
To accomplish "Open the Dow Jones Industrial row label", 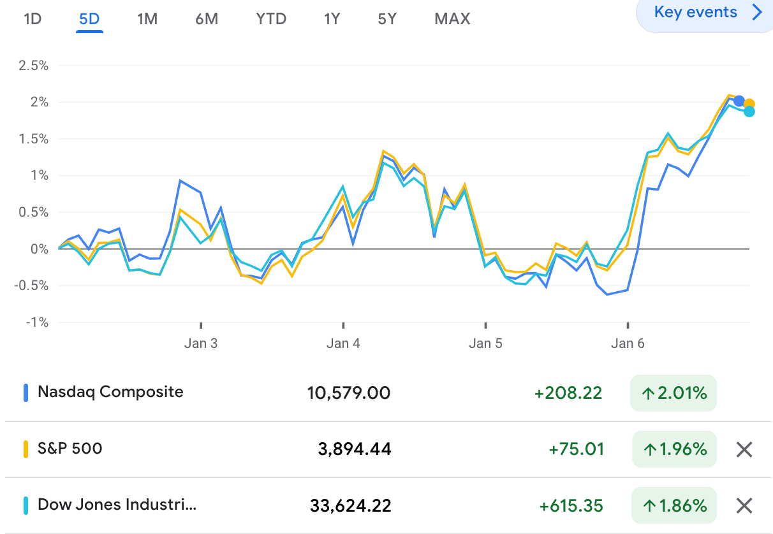I will click(117, 505).
